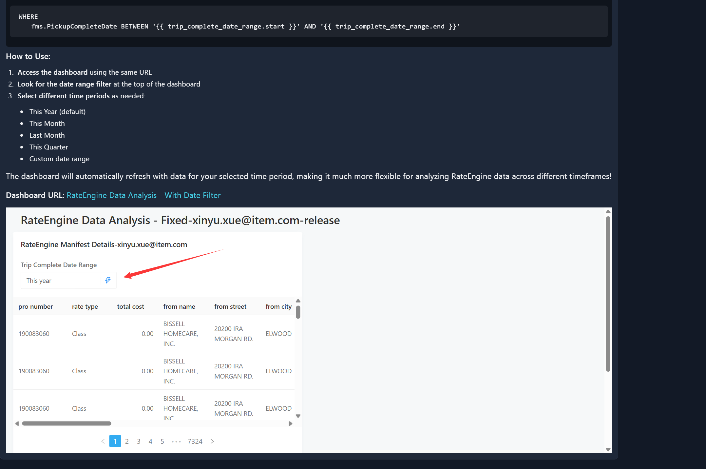Click '20200 IRA MORGAN RD.' in second row
Screen dimensions: 706x469
(234, 371)
